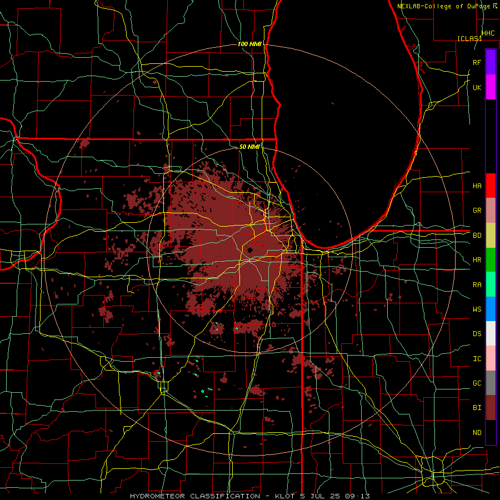
Task: Click the RF legend label
Action: [x=477, y=62]
